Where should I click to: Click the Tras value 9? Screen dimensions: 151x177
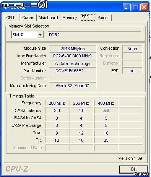coord(57,133)
